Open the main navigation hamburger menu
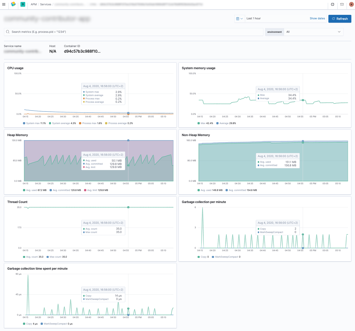355x331 pixels. tap(4, 4)
